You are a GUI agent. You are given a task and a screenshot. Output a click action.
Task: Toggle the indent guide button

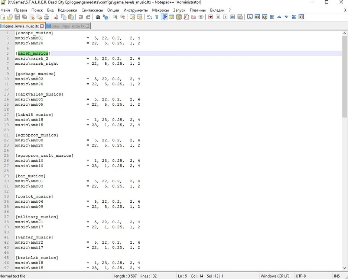click(x=164, y=17)
